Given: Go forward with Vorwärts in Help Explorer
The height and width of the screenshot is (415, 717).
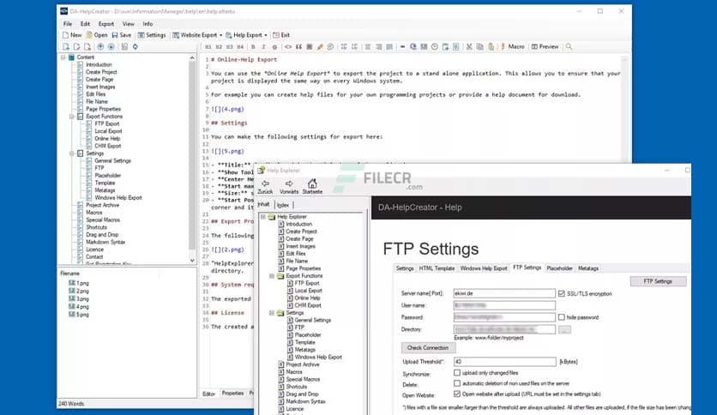Looking at the screenshot, I should tap(289, 187).
